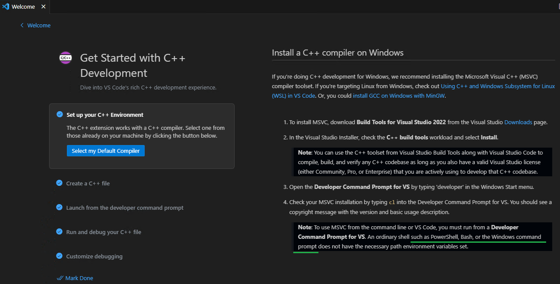Click the back chevron before the Welcome breadcrumb

pos(22,25)
